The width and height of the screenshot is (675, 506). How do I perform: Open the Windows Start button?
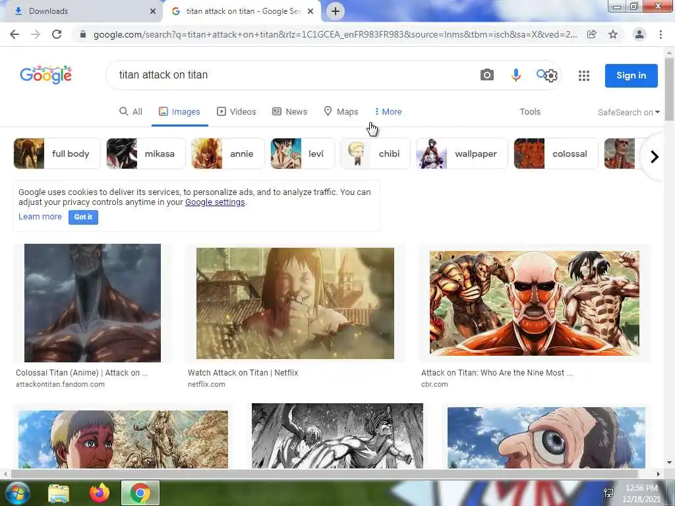point(16,493)
